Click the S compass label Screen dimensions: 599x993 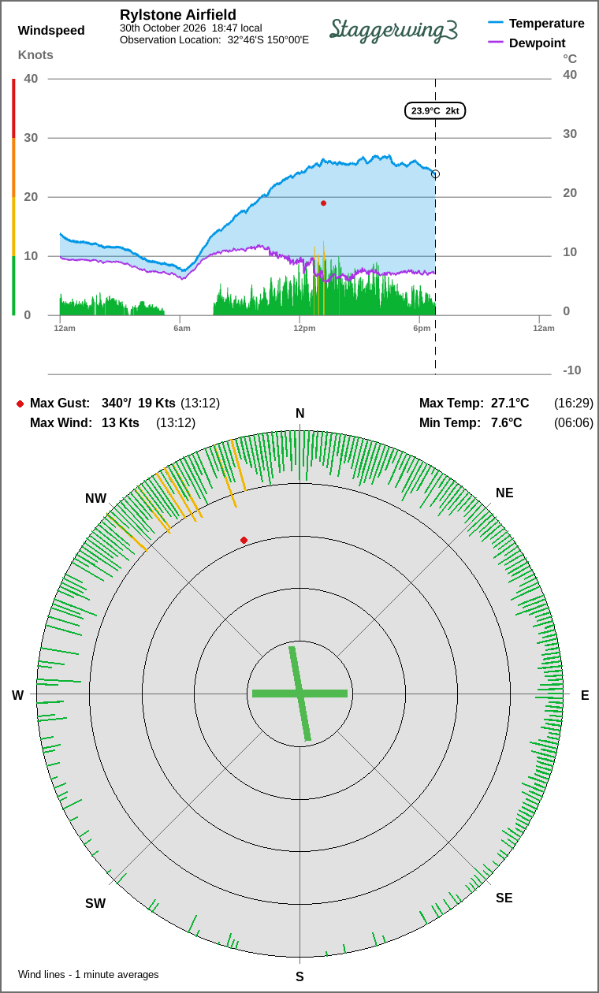tap(299, 977)
